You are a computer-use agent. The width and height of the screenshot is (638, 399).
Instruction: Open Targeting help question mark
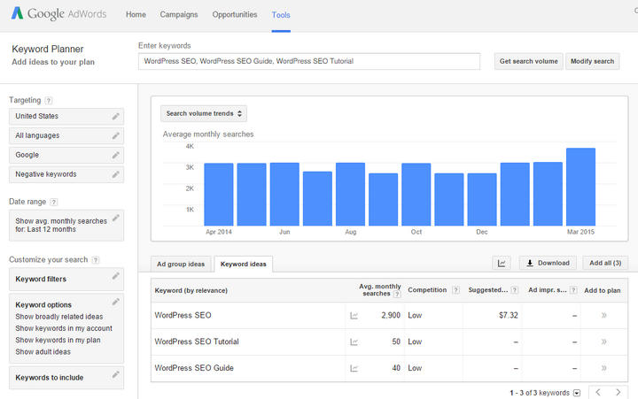(x=49, y=100)
